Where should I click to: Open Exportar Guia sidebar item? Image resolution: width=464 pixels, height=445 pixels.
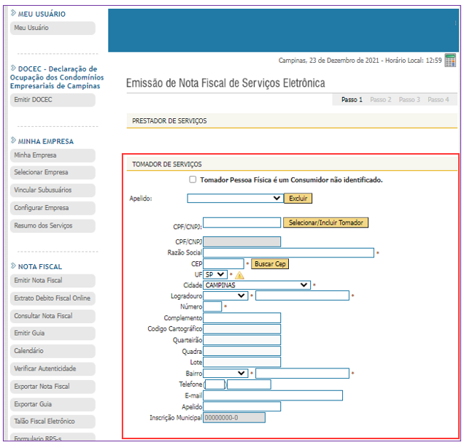point(53,404)
